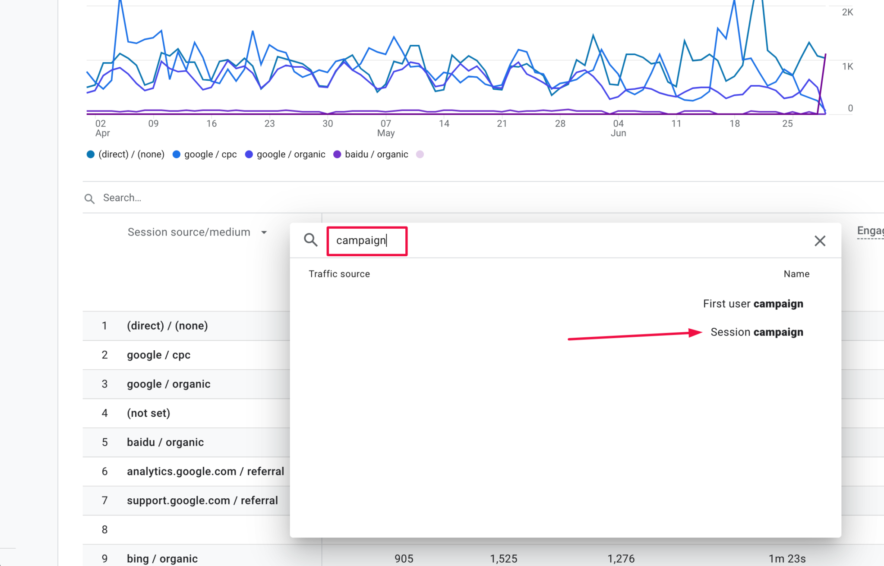Select the First user campaign dimension
The width and height of the screenshot is (884, 566).
(753, 303)
